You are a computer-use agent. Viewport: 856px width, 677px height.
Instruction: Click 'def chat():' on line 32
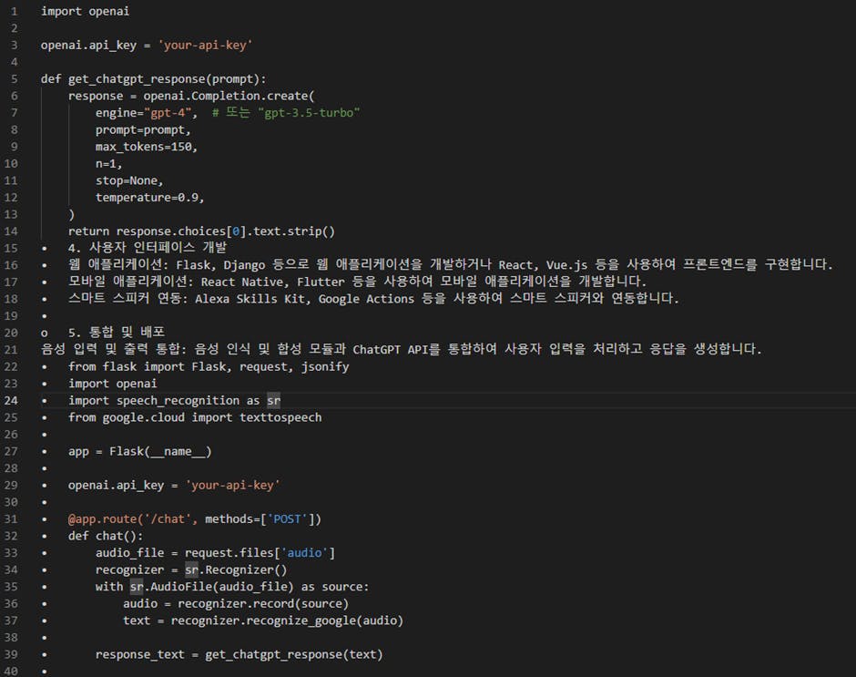106,536
